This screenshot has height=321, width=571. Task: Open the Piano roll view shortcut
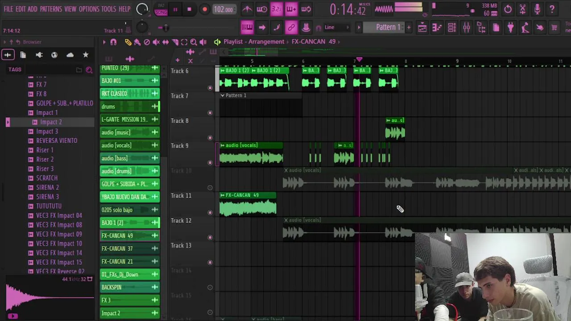(x=437, y=28)
